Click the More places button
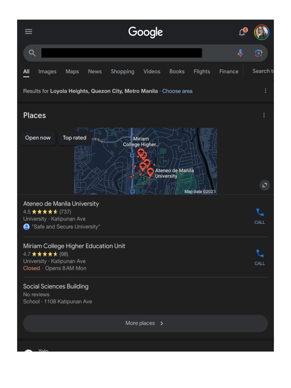This screenshot has width=291, height=388. click(145, 323)
